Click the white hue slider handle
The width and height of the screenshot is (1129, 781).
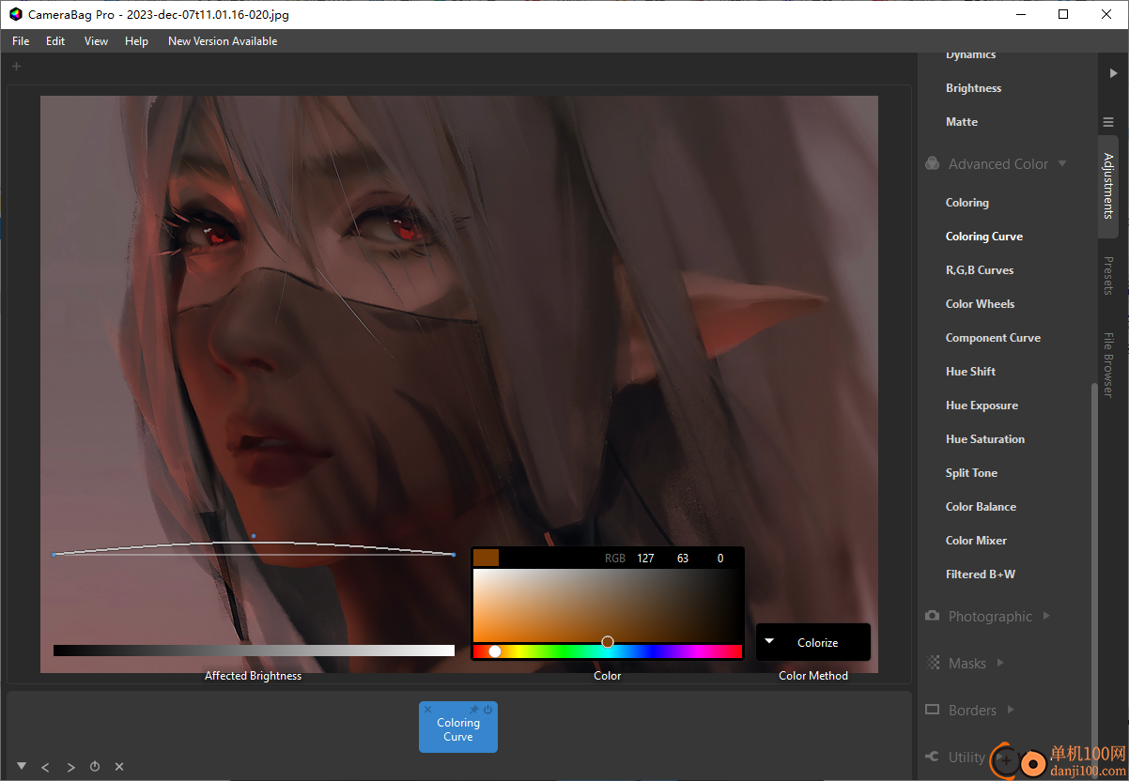coord(495,651)
